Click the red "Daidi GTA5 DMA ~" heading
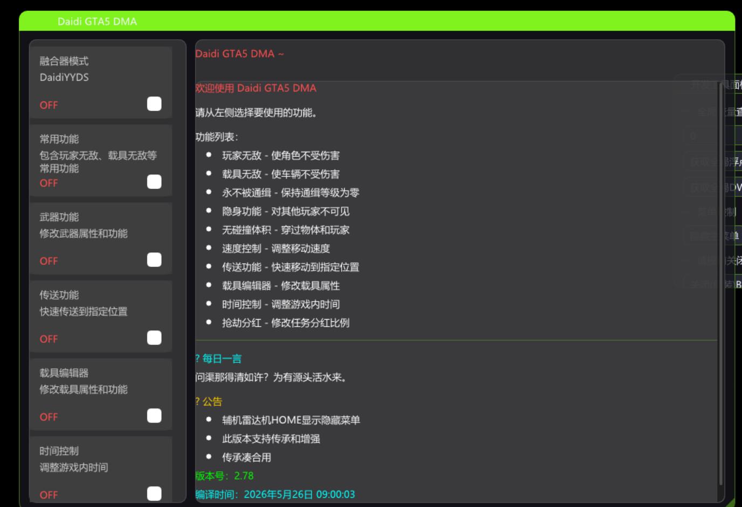 pyautogui.click(x=239, y=54)
